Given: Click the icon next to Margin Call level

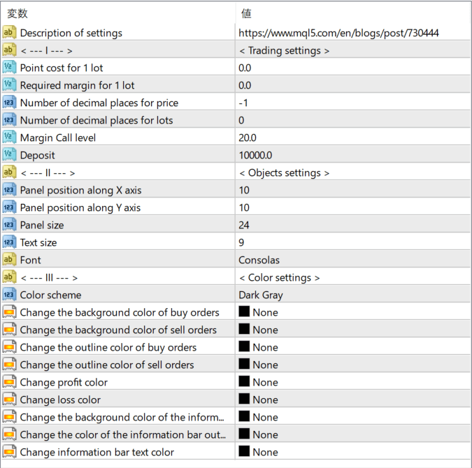Looking at the screenshot, I should 9,138.
